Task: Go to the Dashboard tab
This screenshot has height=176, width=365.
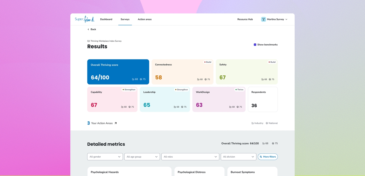Action: click(106, 19)
